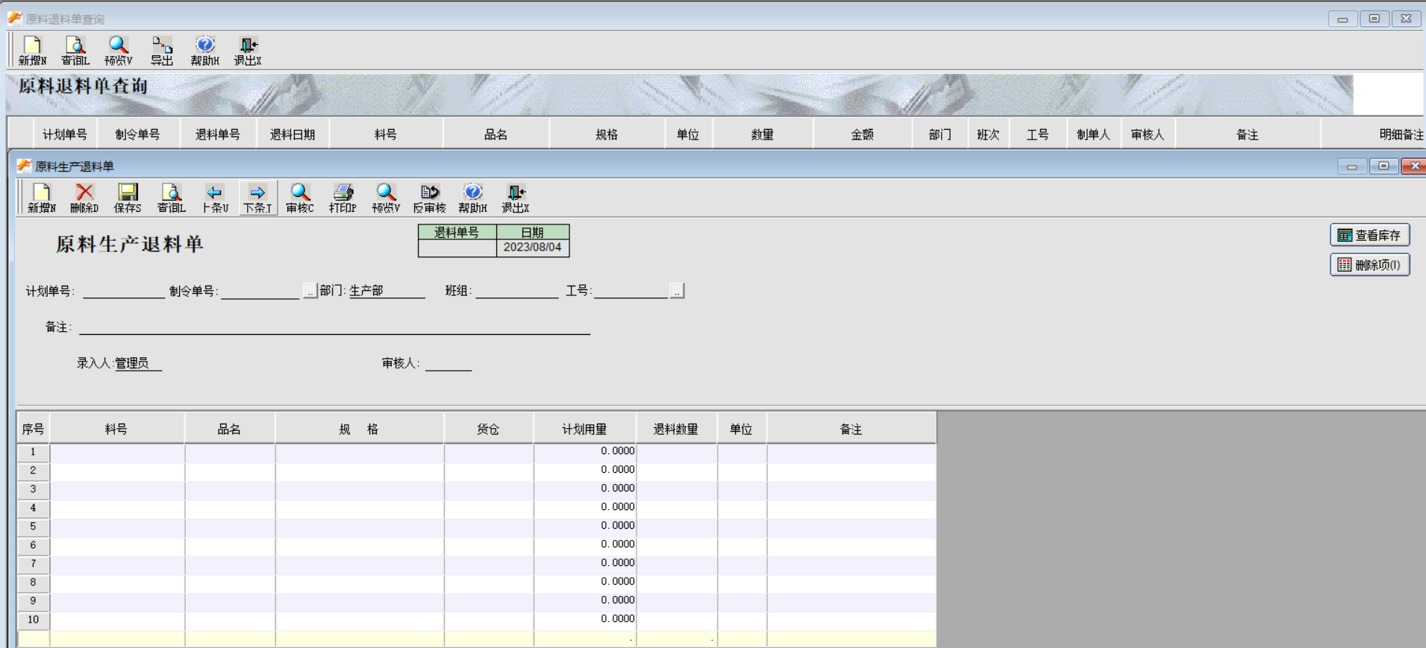Click date cell 2023/08/04
This screenshot has height=648, width=1426.
tap(533, 248)
